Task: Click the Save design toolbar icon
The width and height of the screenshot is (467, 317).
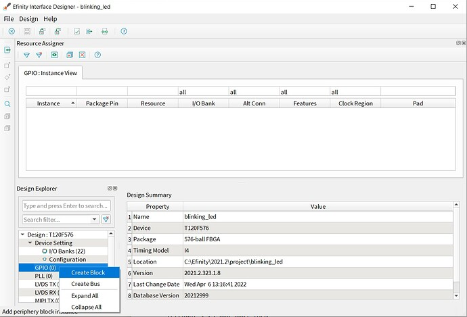Action: (x=27, y=31)
